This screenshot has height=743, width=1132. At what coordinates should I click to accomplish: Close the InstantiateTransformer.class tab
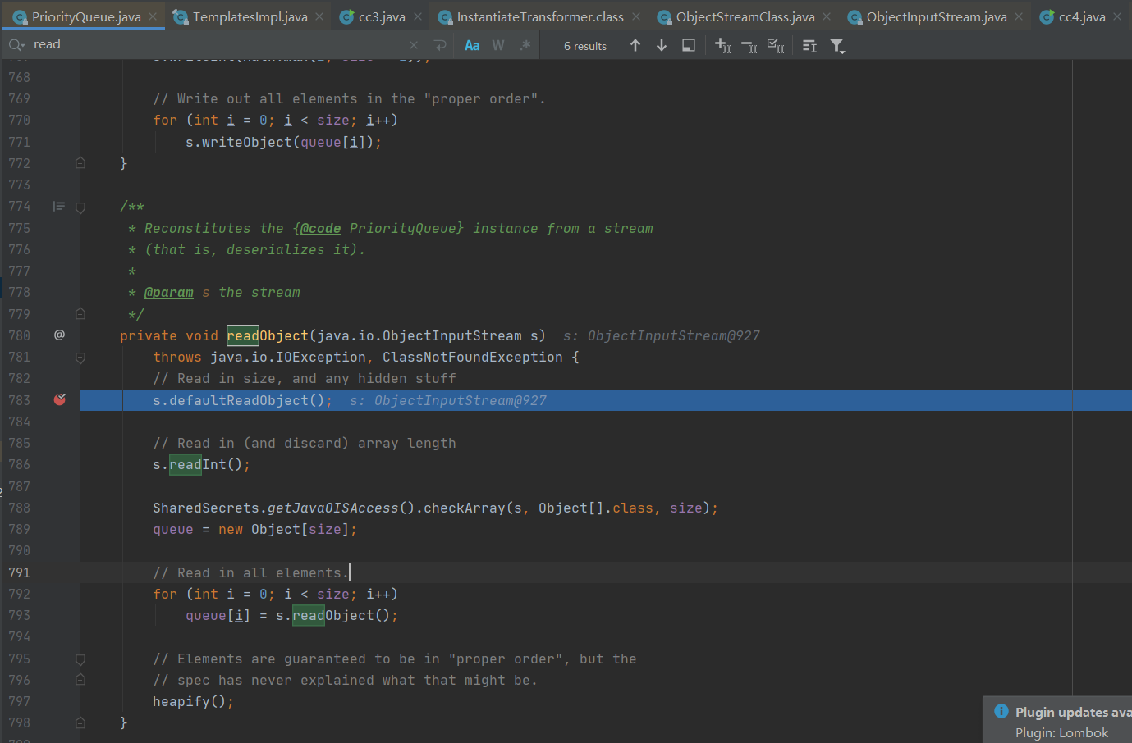[636, 16]
